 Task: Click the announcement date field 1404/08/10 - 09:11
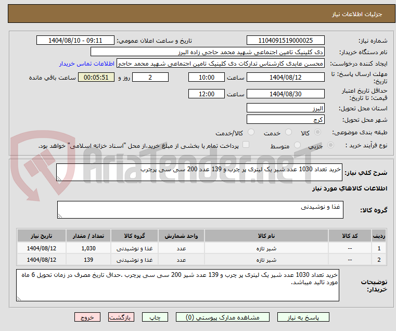pyautogui.click(x=75, y=41)
